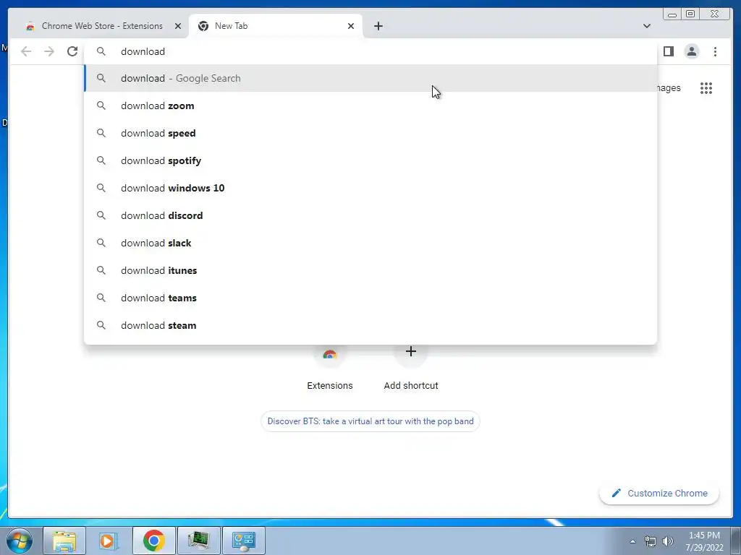Viewport: 741px width, 555px height.
Task: Open a new tab with plus button
Action: pos(378,26)
